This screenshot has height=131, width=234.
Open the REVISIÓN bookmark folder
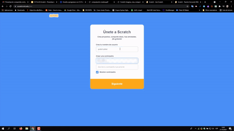[x=87, y=10]
